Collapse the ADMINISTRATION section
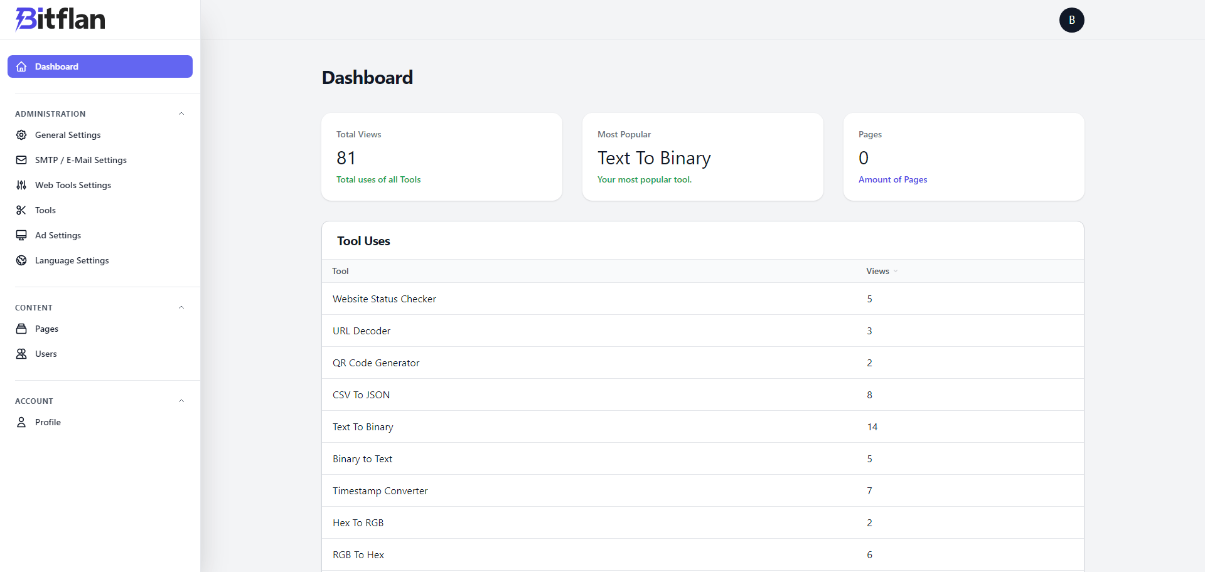This screenshot has width=1205, height=572. (181, 113)
